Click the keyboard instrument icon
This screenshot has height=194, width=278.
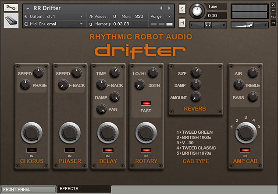coord(11,21)
